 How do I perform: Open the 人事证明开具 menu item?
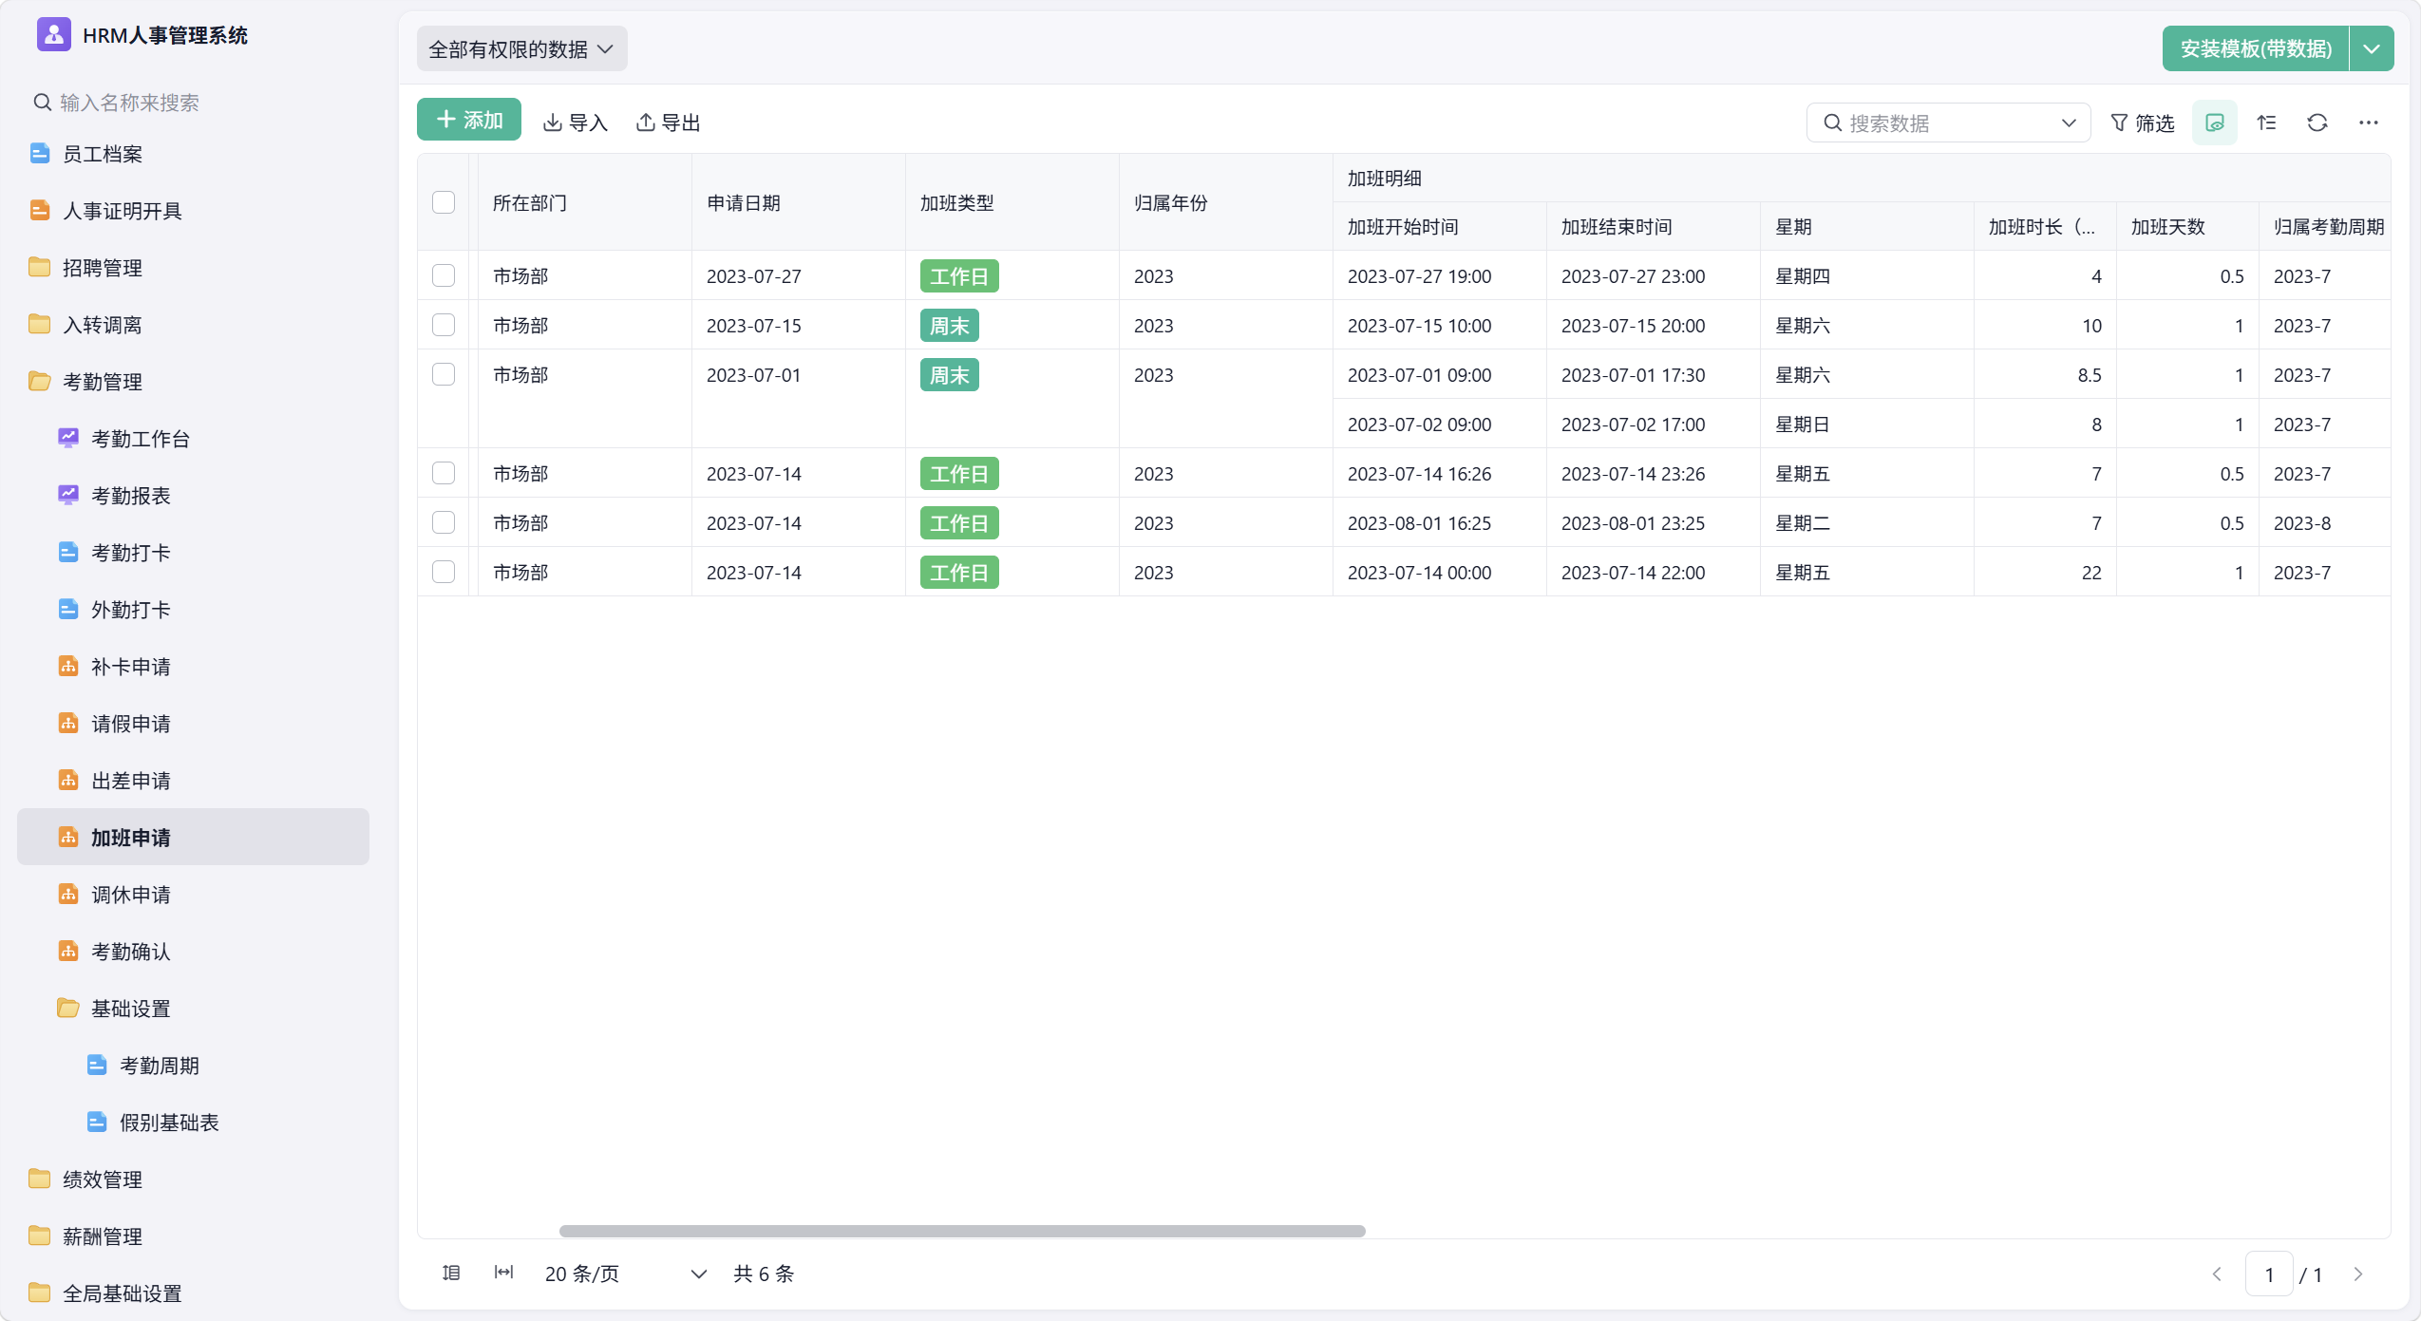194,211
